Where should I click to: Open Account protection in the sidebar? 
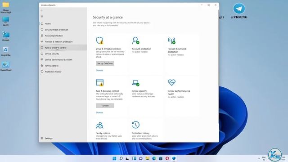[63, 36]
